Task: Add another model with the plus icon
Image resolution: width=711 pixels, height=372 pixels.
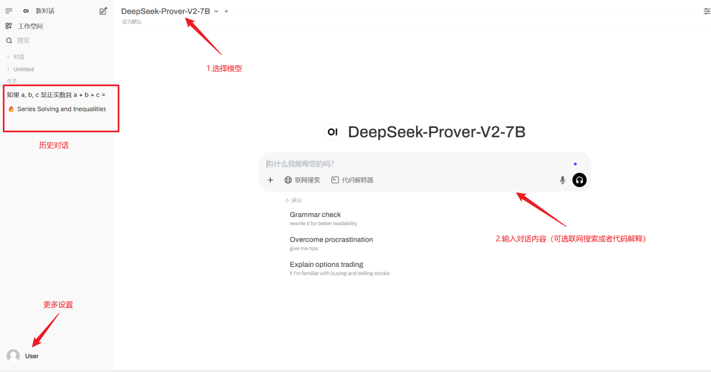Action: point(226,11)
